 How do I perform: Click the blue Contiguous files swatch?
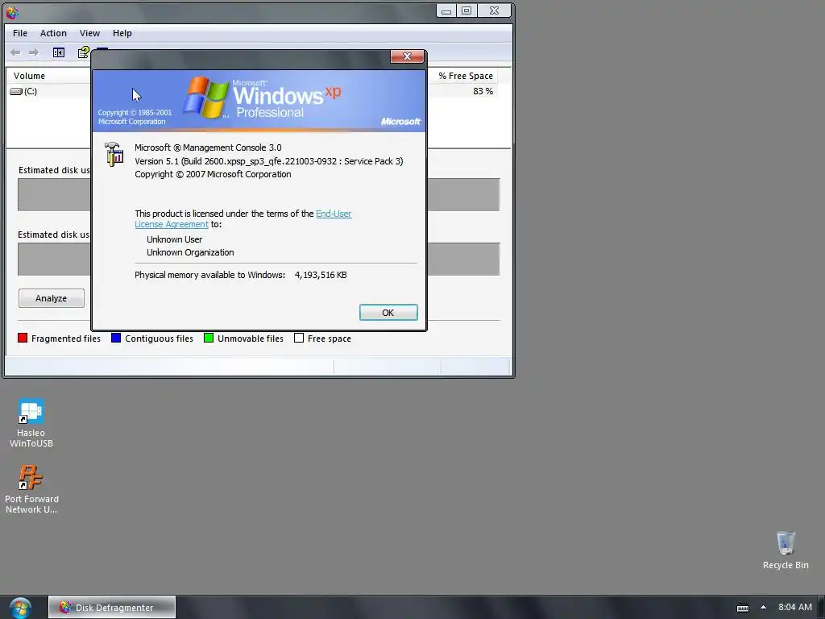coord(116,338)
